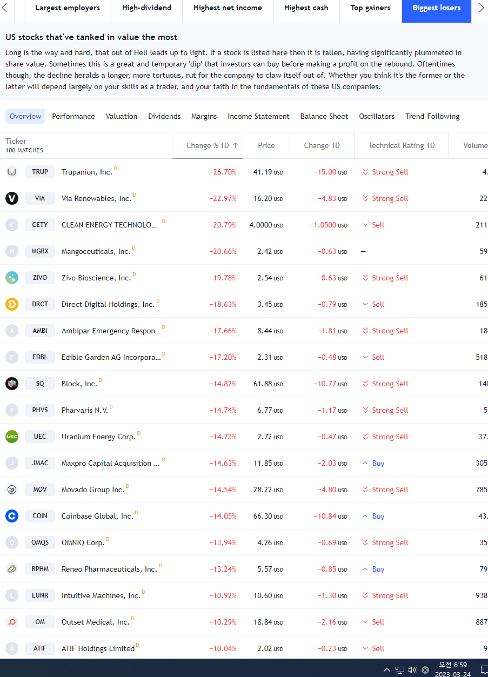Switch to the Balance Sheet view
The image size is (488, 677).
click(324, 116)
